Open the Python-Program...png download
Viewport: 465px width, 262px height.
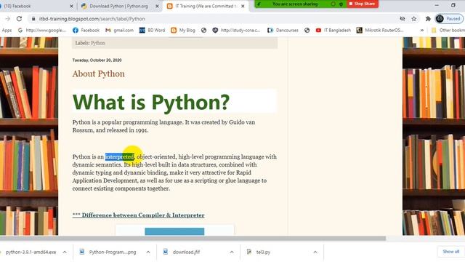click(108, 253)
